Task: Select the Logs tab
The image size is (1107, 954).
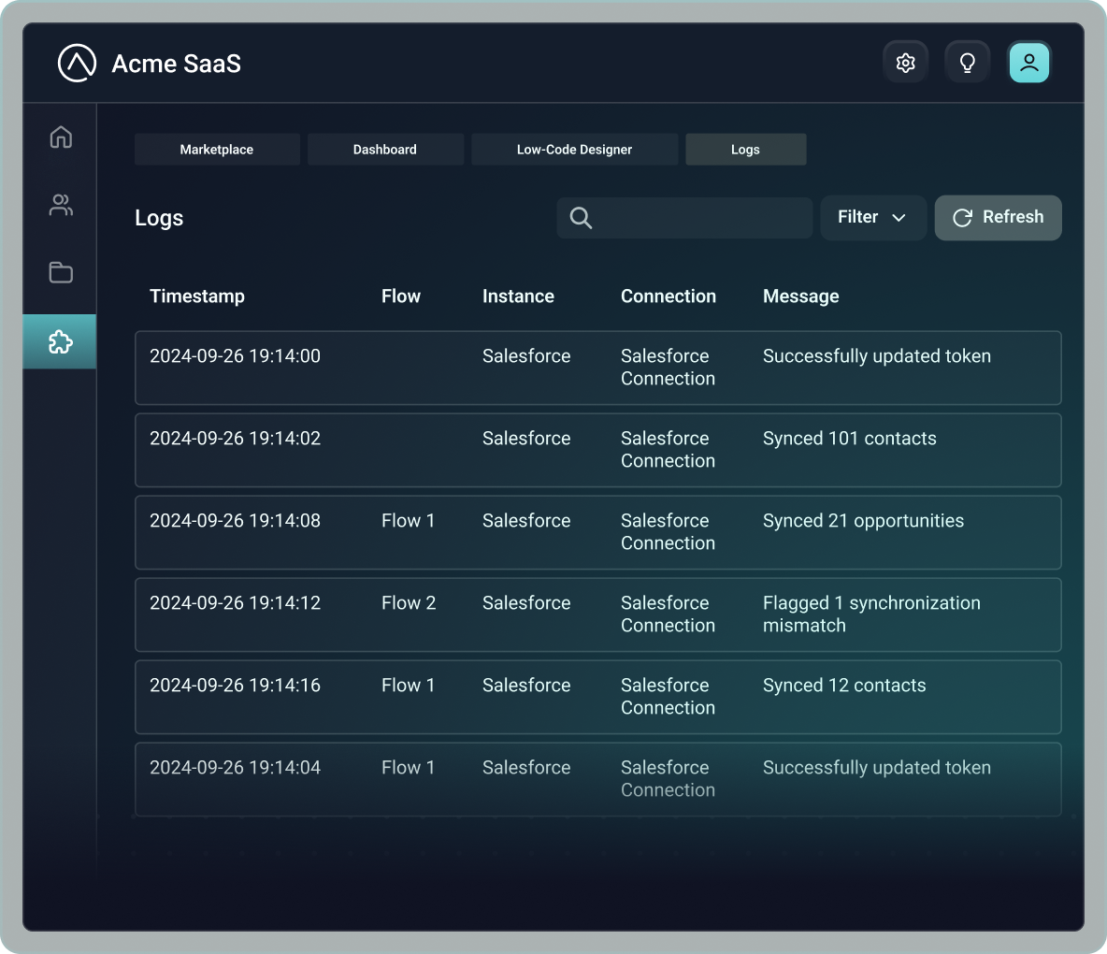Action: tap(745, 149)
